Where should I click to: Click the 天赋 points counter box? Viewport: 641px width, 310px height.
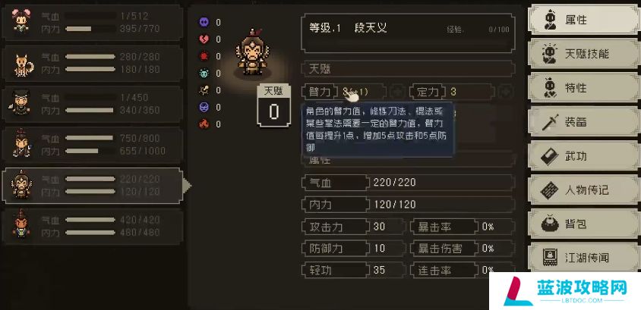coord(273,105)
